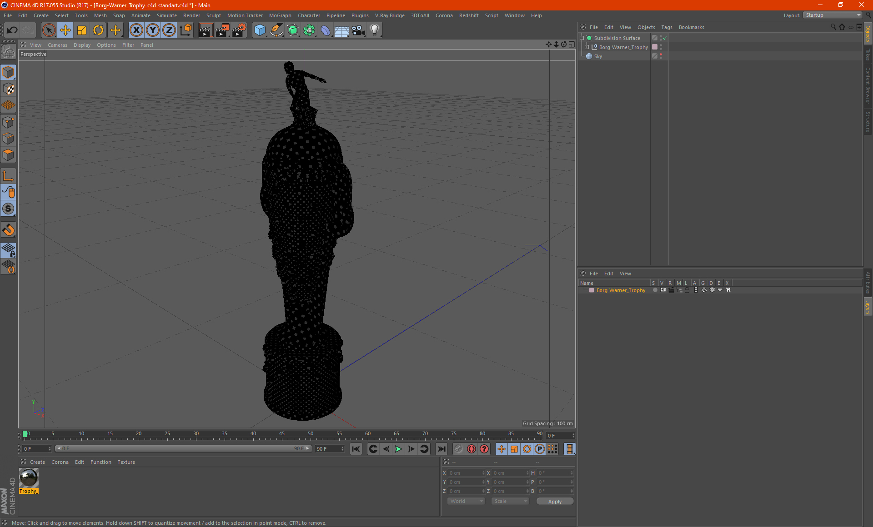This screenshot has height=527, width=873.
Task: Click the timeline range slider bar
Action: [x=183, y=449]
